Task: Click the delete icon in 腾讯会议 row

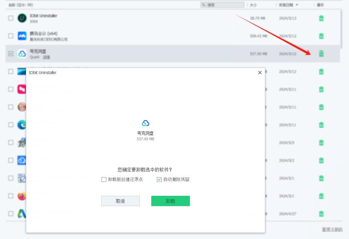Action: click(x=321, y=36)
